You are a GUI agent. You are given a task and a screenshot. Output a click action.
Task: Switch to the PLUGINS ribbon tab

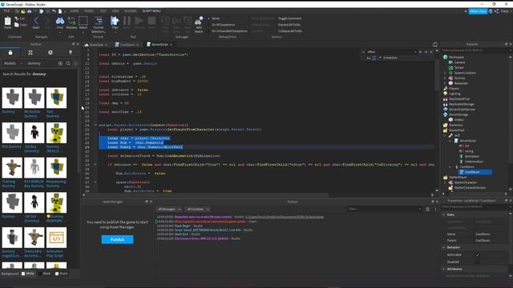(x=130, y=11)
